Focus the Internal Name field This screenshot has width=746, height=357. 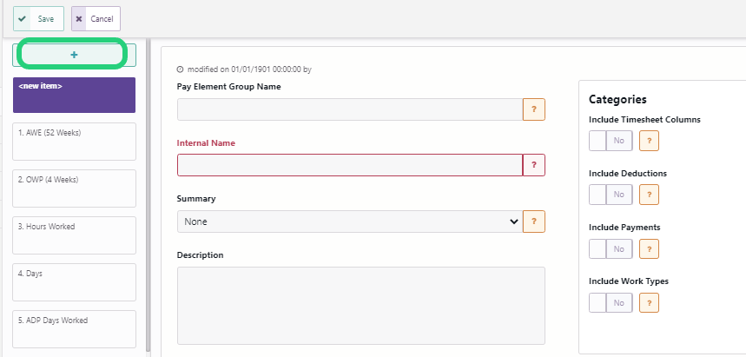pyautogui.click(x=350, y=165)
